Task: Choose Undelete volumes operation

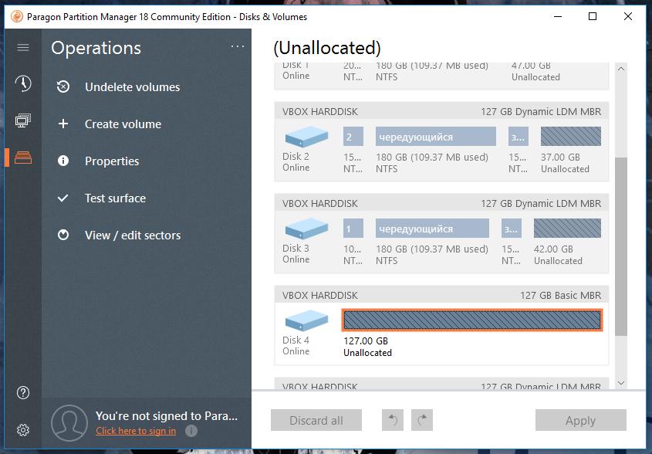Action: (132, 87)
